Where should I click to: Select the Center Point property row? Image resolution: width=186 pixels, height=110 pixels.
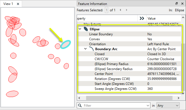(129, 74)
